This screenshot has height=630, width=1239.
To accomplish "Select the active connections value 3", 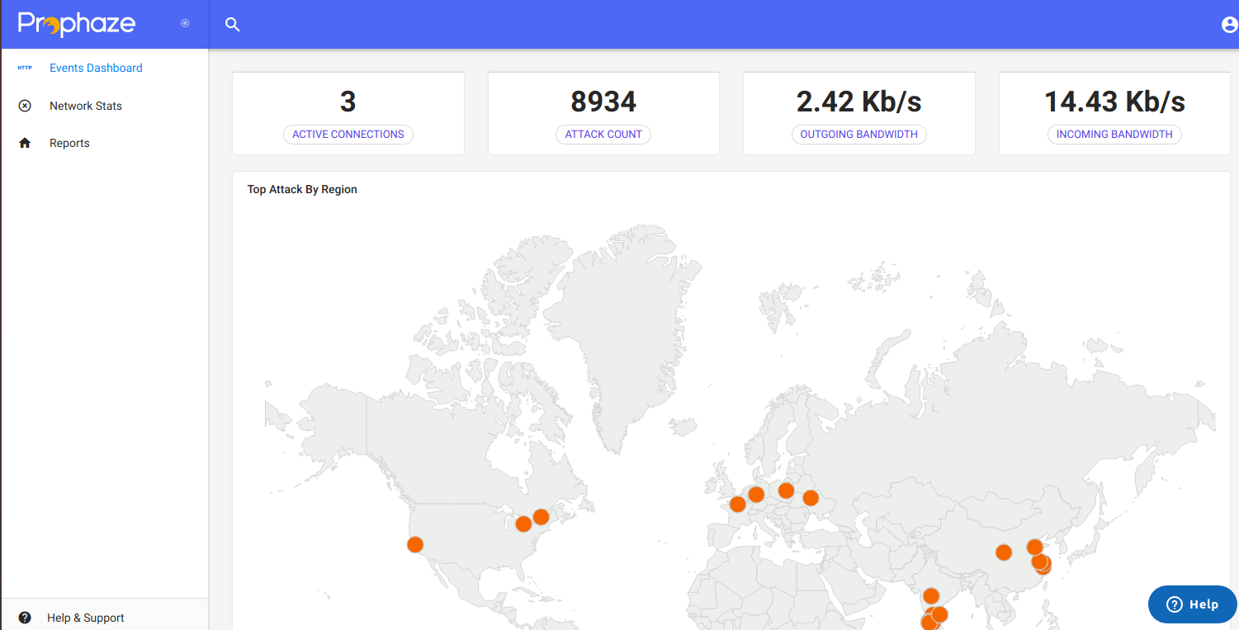I will coord(348,102).
